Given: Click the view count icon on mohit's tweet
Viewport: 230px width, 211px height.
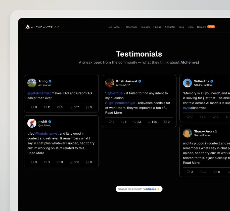Looking at the screenshot, I should [71, 162].
